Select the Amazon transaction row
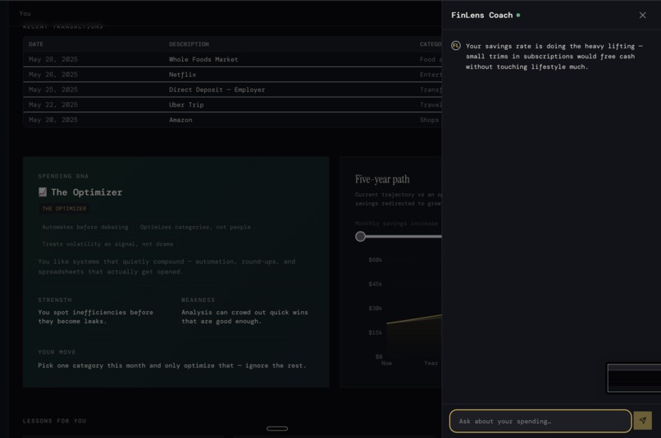 click(x=232, y=120)
